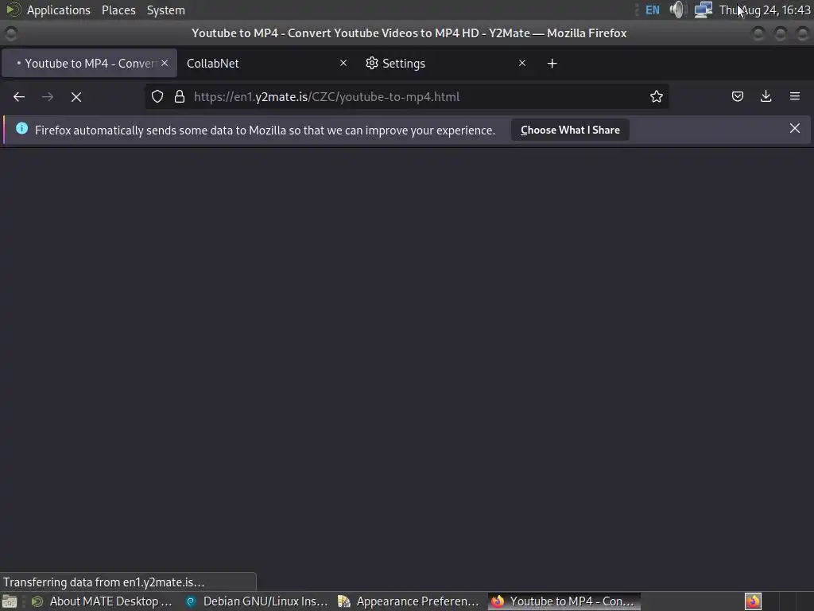This screenshot has height=611, width=814.
Task: Bookmark this page with the star
Action: pos(657,96)
